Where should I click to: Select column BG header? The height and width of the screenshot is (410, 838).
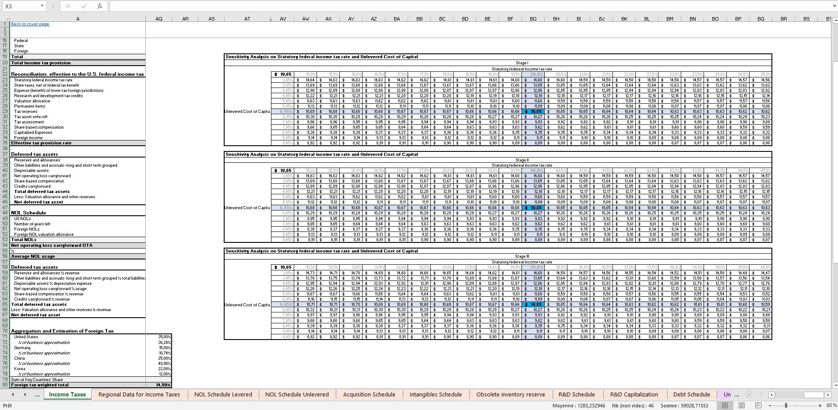pyautogui.click(x=533, y=19)
